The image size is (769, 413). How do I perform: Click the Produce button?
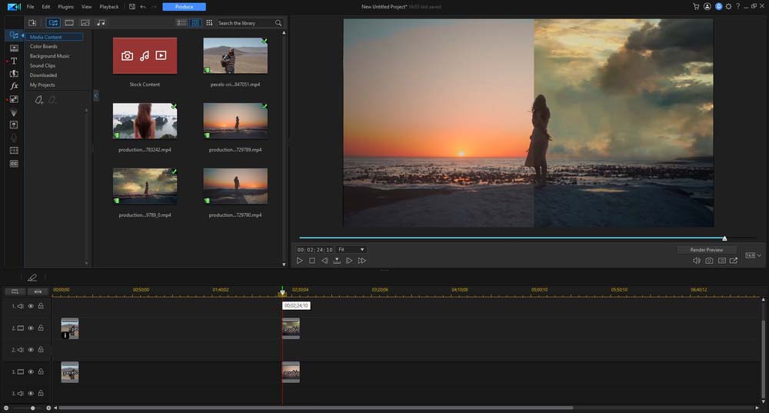184,7
